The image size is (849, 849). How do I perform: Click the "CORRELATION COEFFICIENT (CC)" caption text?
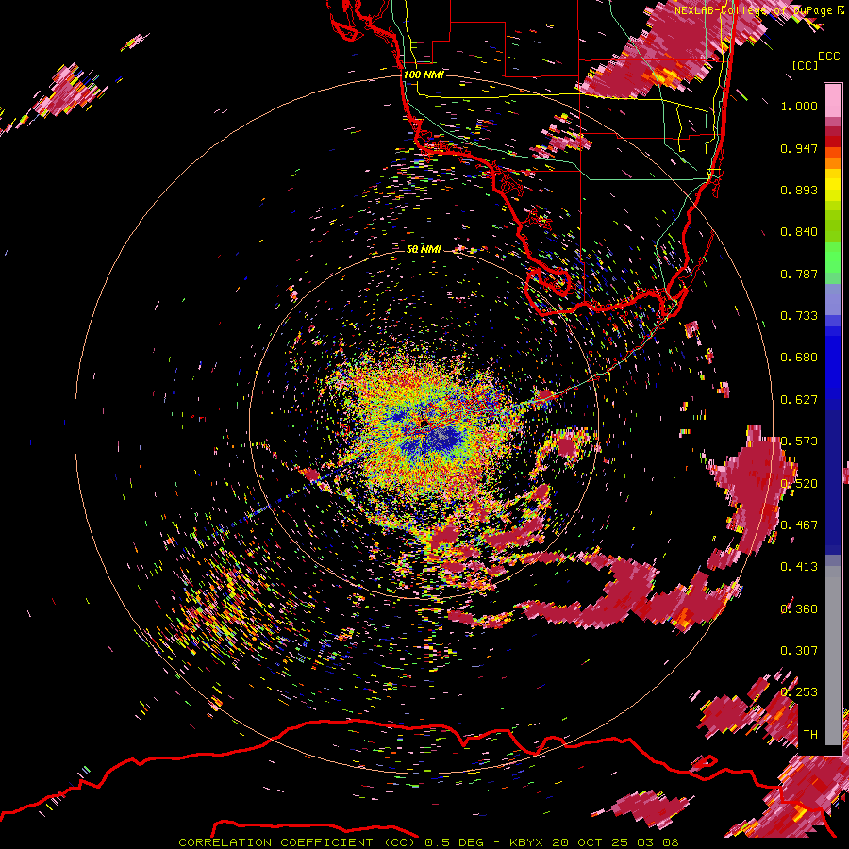297,842
